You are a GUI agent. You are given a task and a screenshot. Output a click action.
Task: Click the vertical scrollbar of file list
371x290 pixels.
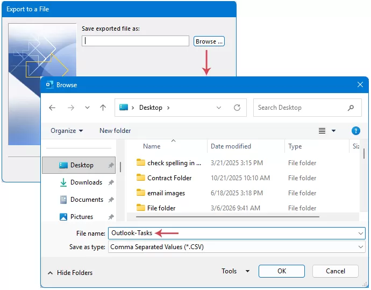click(x=363, y=153)
